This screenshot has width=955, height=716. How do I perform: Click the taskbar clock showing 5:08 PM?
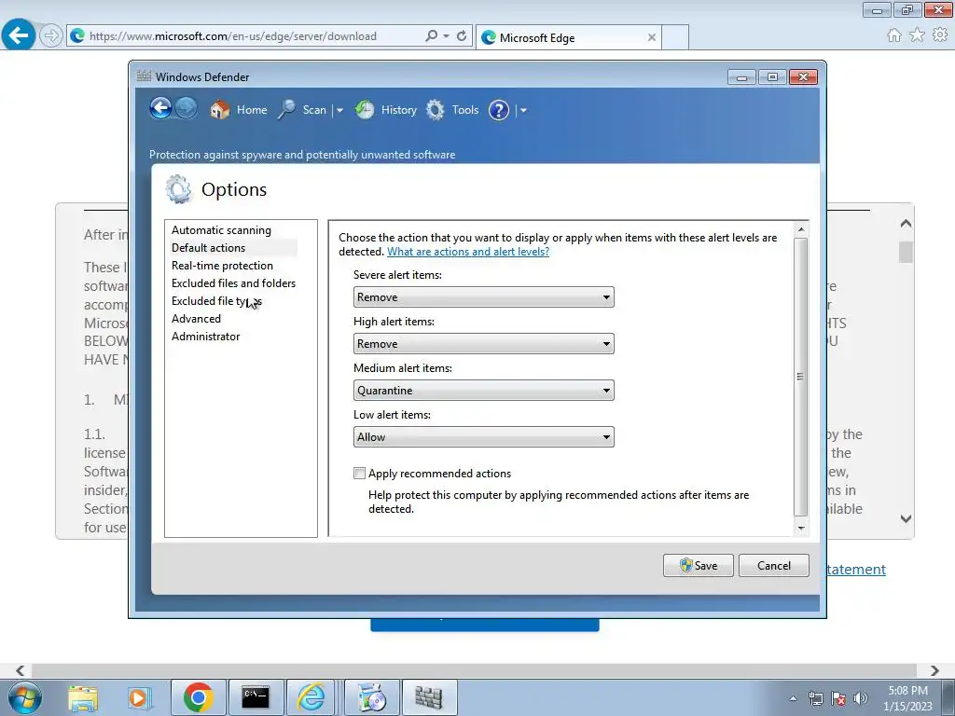[x=907, y=698]
